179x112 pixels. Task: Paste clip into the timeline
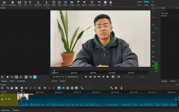pos(16,88)
